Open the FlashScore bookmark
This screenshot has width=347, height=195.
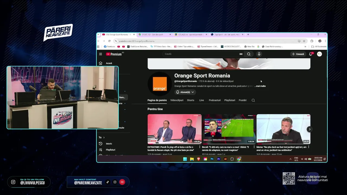pos(138,47)
